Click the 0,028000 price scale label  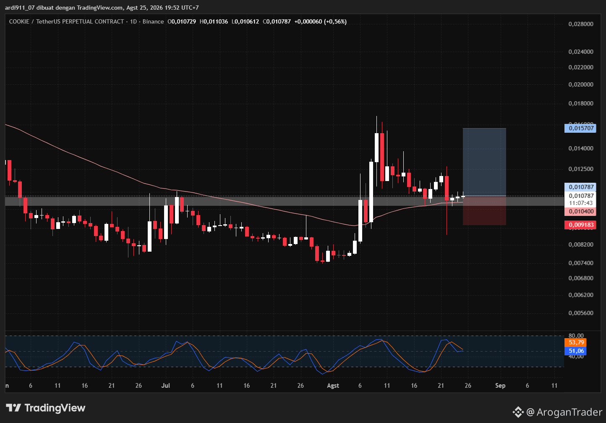coord(581,24)
